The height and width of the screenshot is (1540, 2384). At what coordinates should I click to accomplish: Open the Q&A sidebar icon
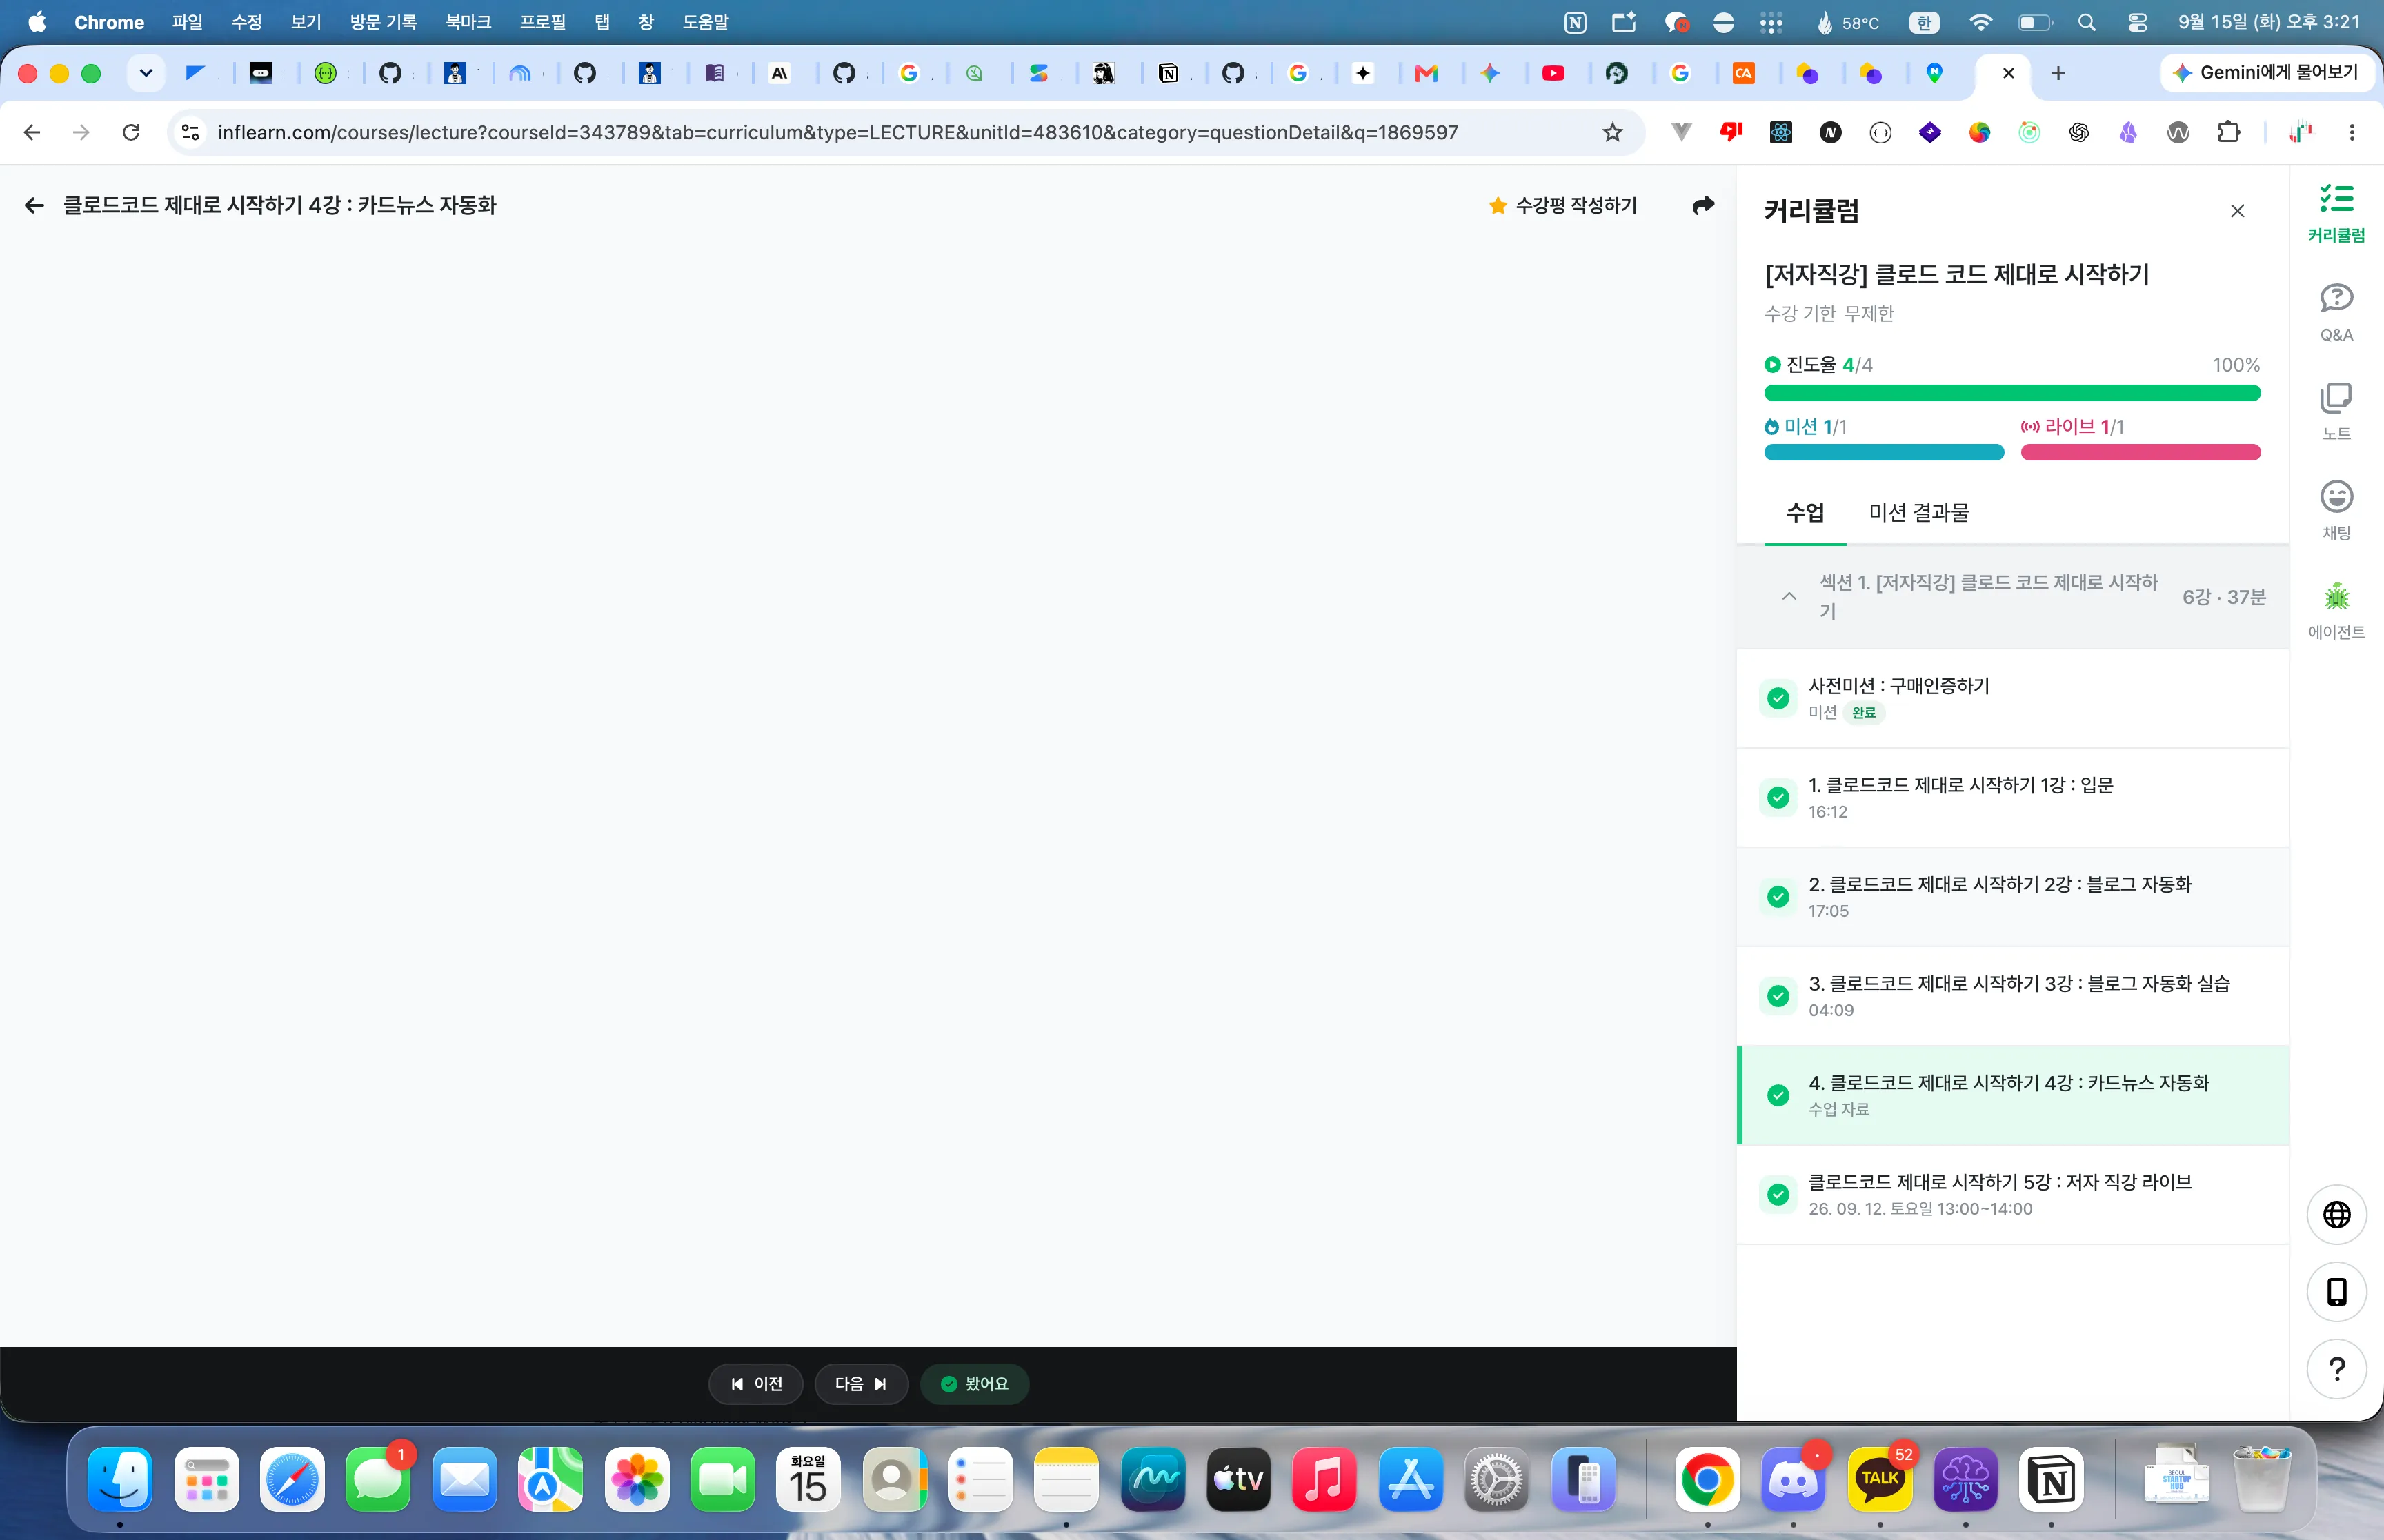click(2336, 312)
